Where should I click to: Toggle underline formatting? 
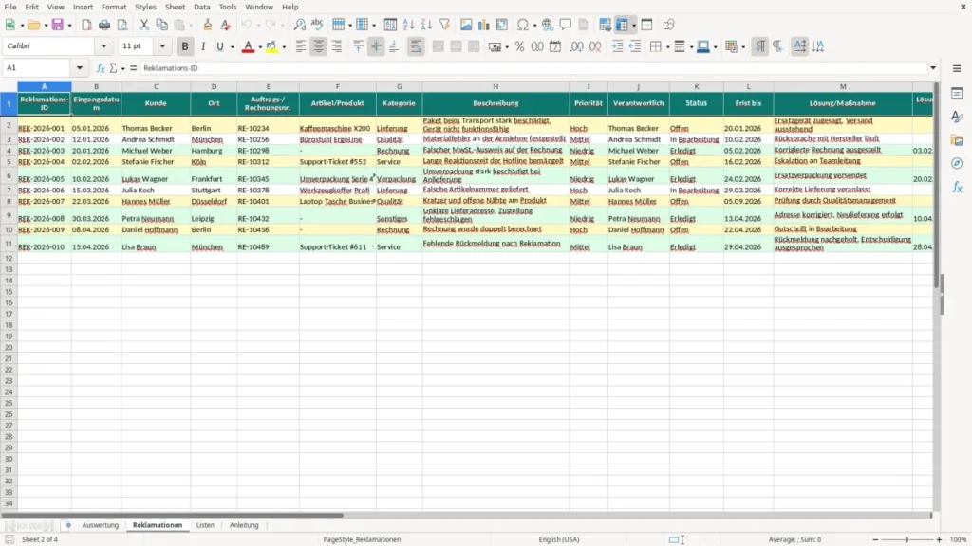pyautogui.click(x=220, y=46)
